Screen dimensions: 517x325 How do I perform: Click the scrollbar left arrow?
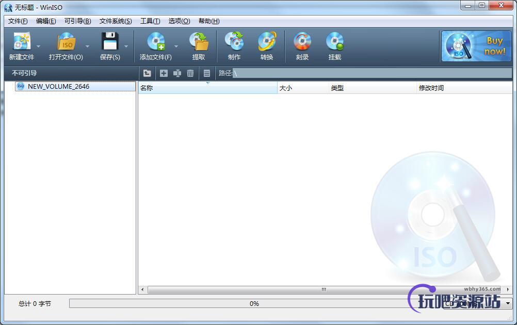click(142, 289)
